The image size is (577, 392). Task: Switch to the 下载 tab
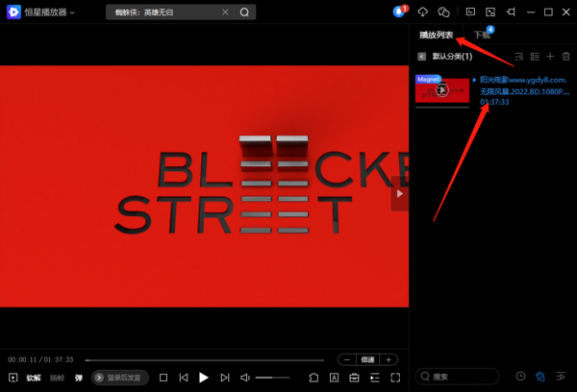click(x=481, y=35)
